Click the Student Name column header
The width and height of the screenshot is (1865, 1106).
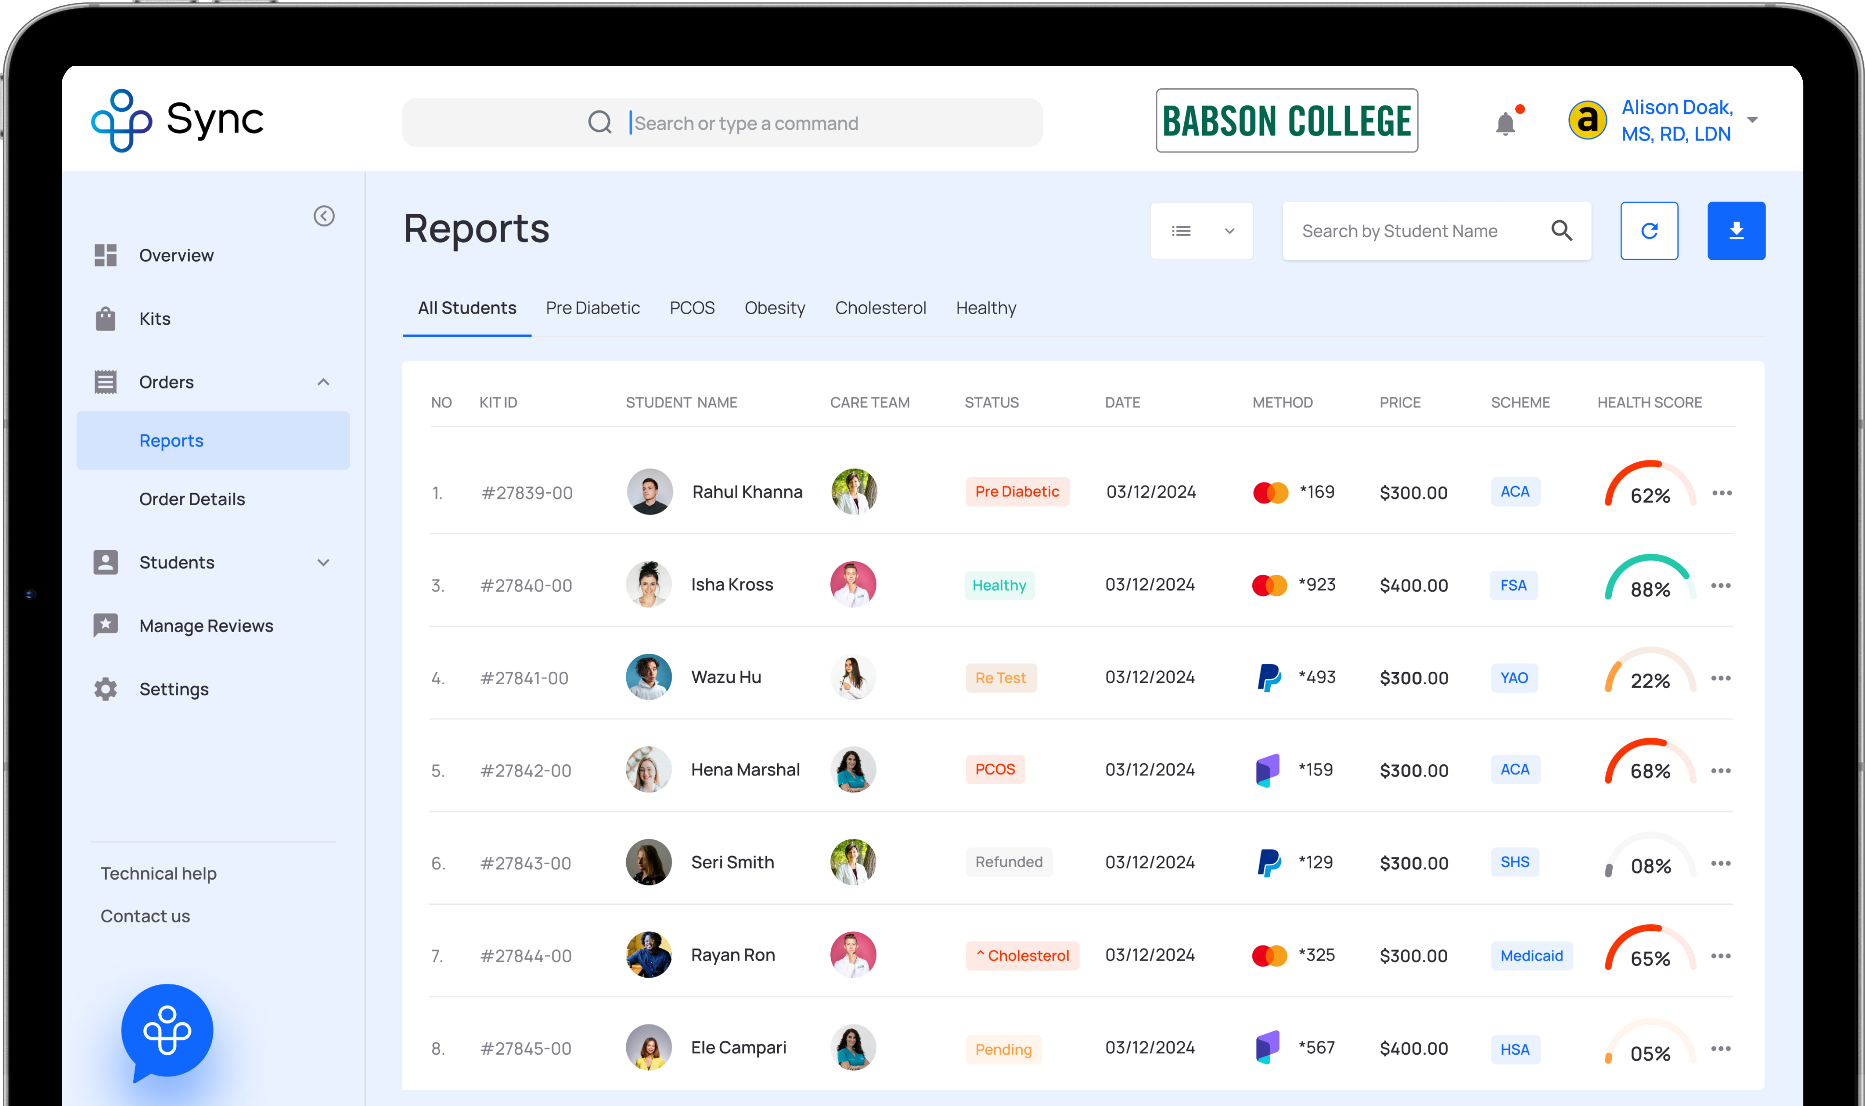[x=681, y=402]
